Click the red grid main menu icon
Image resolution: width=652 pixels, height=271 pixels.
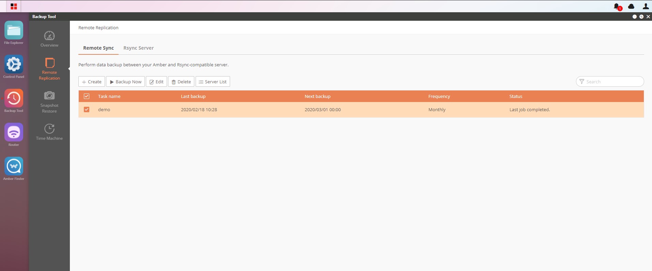[x=14, y=6]
